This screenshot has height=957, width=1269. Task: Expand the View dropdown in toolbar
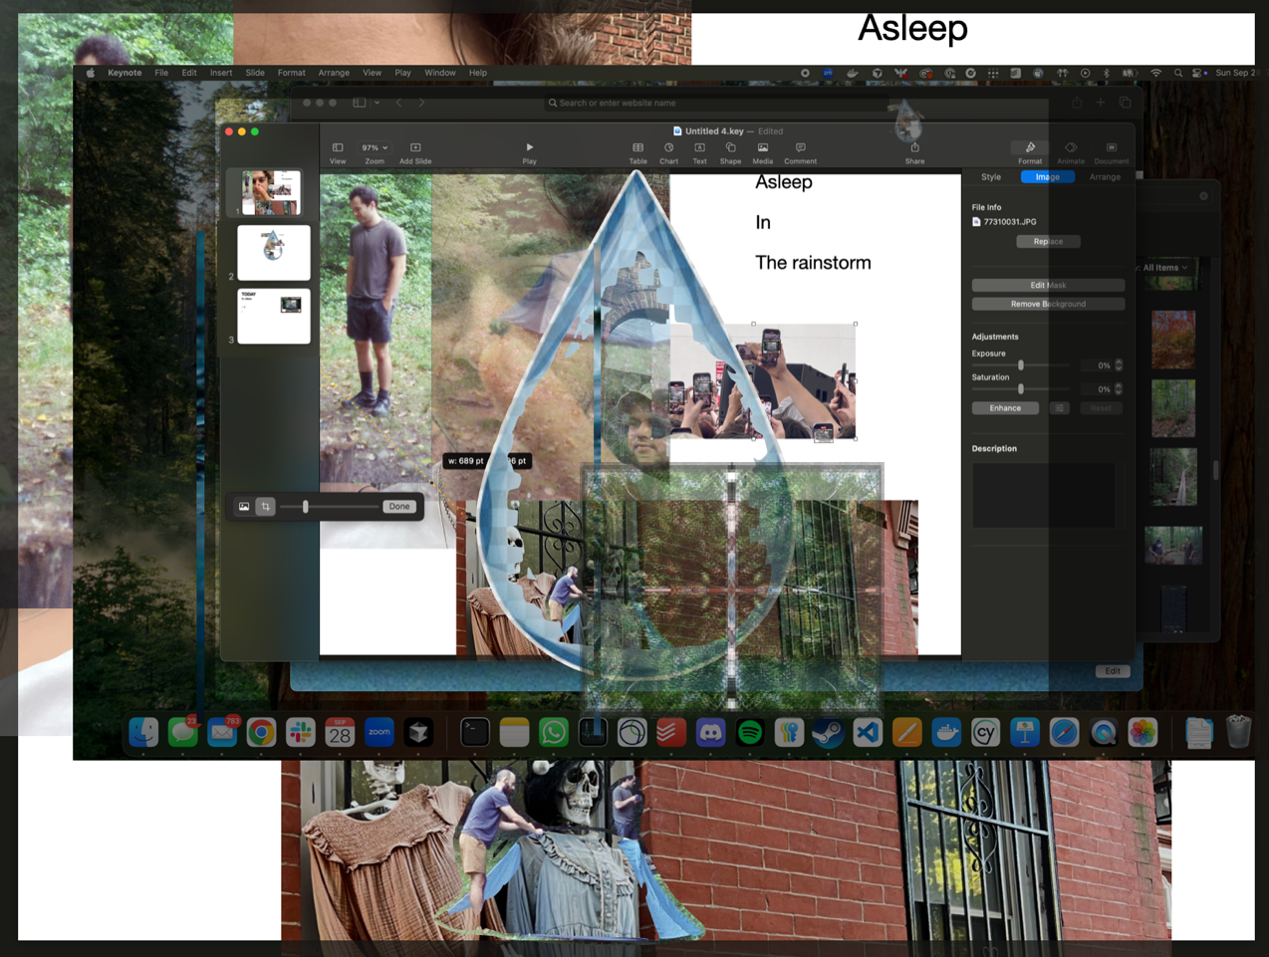tap(338, 151)
